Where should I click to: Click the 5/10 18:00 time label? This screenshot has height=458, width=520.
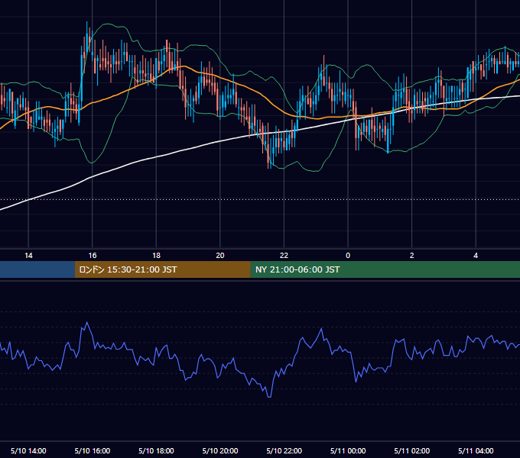(x=156, y=450)
